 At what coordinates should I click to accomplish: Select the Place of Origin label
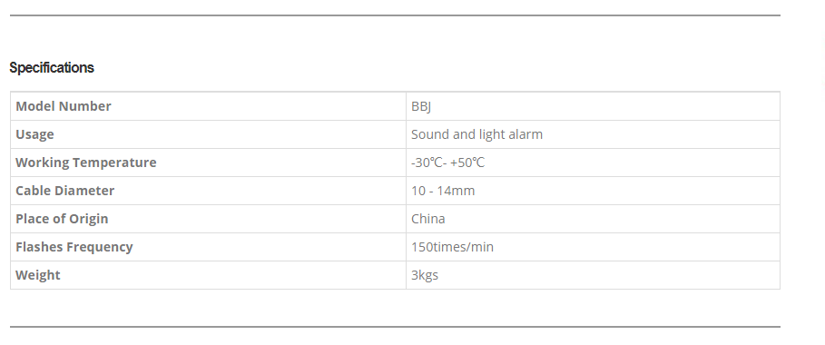point(62,219)
